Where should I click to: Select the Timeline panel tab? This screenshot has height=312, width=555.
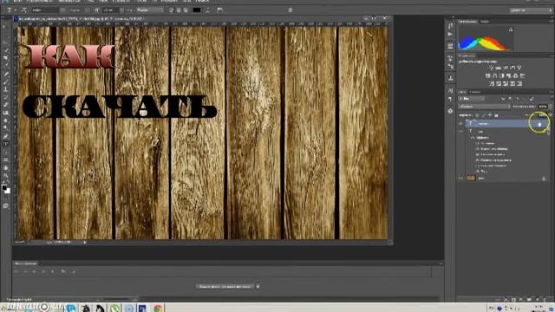click(x=26, y=263)
